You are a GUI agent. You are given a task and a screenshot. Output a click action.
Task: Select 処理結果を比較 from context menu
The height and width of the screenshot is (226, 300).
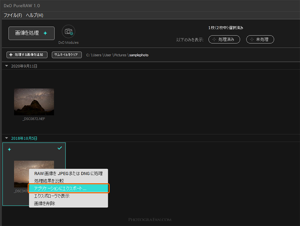(68, 181)
